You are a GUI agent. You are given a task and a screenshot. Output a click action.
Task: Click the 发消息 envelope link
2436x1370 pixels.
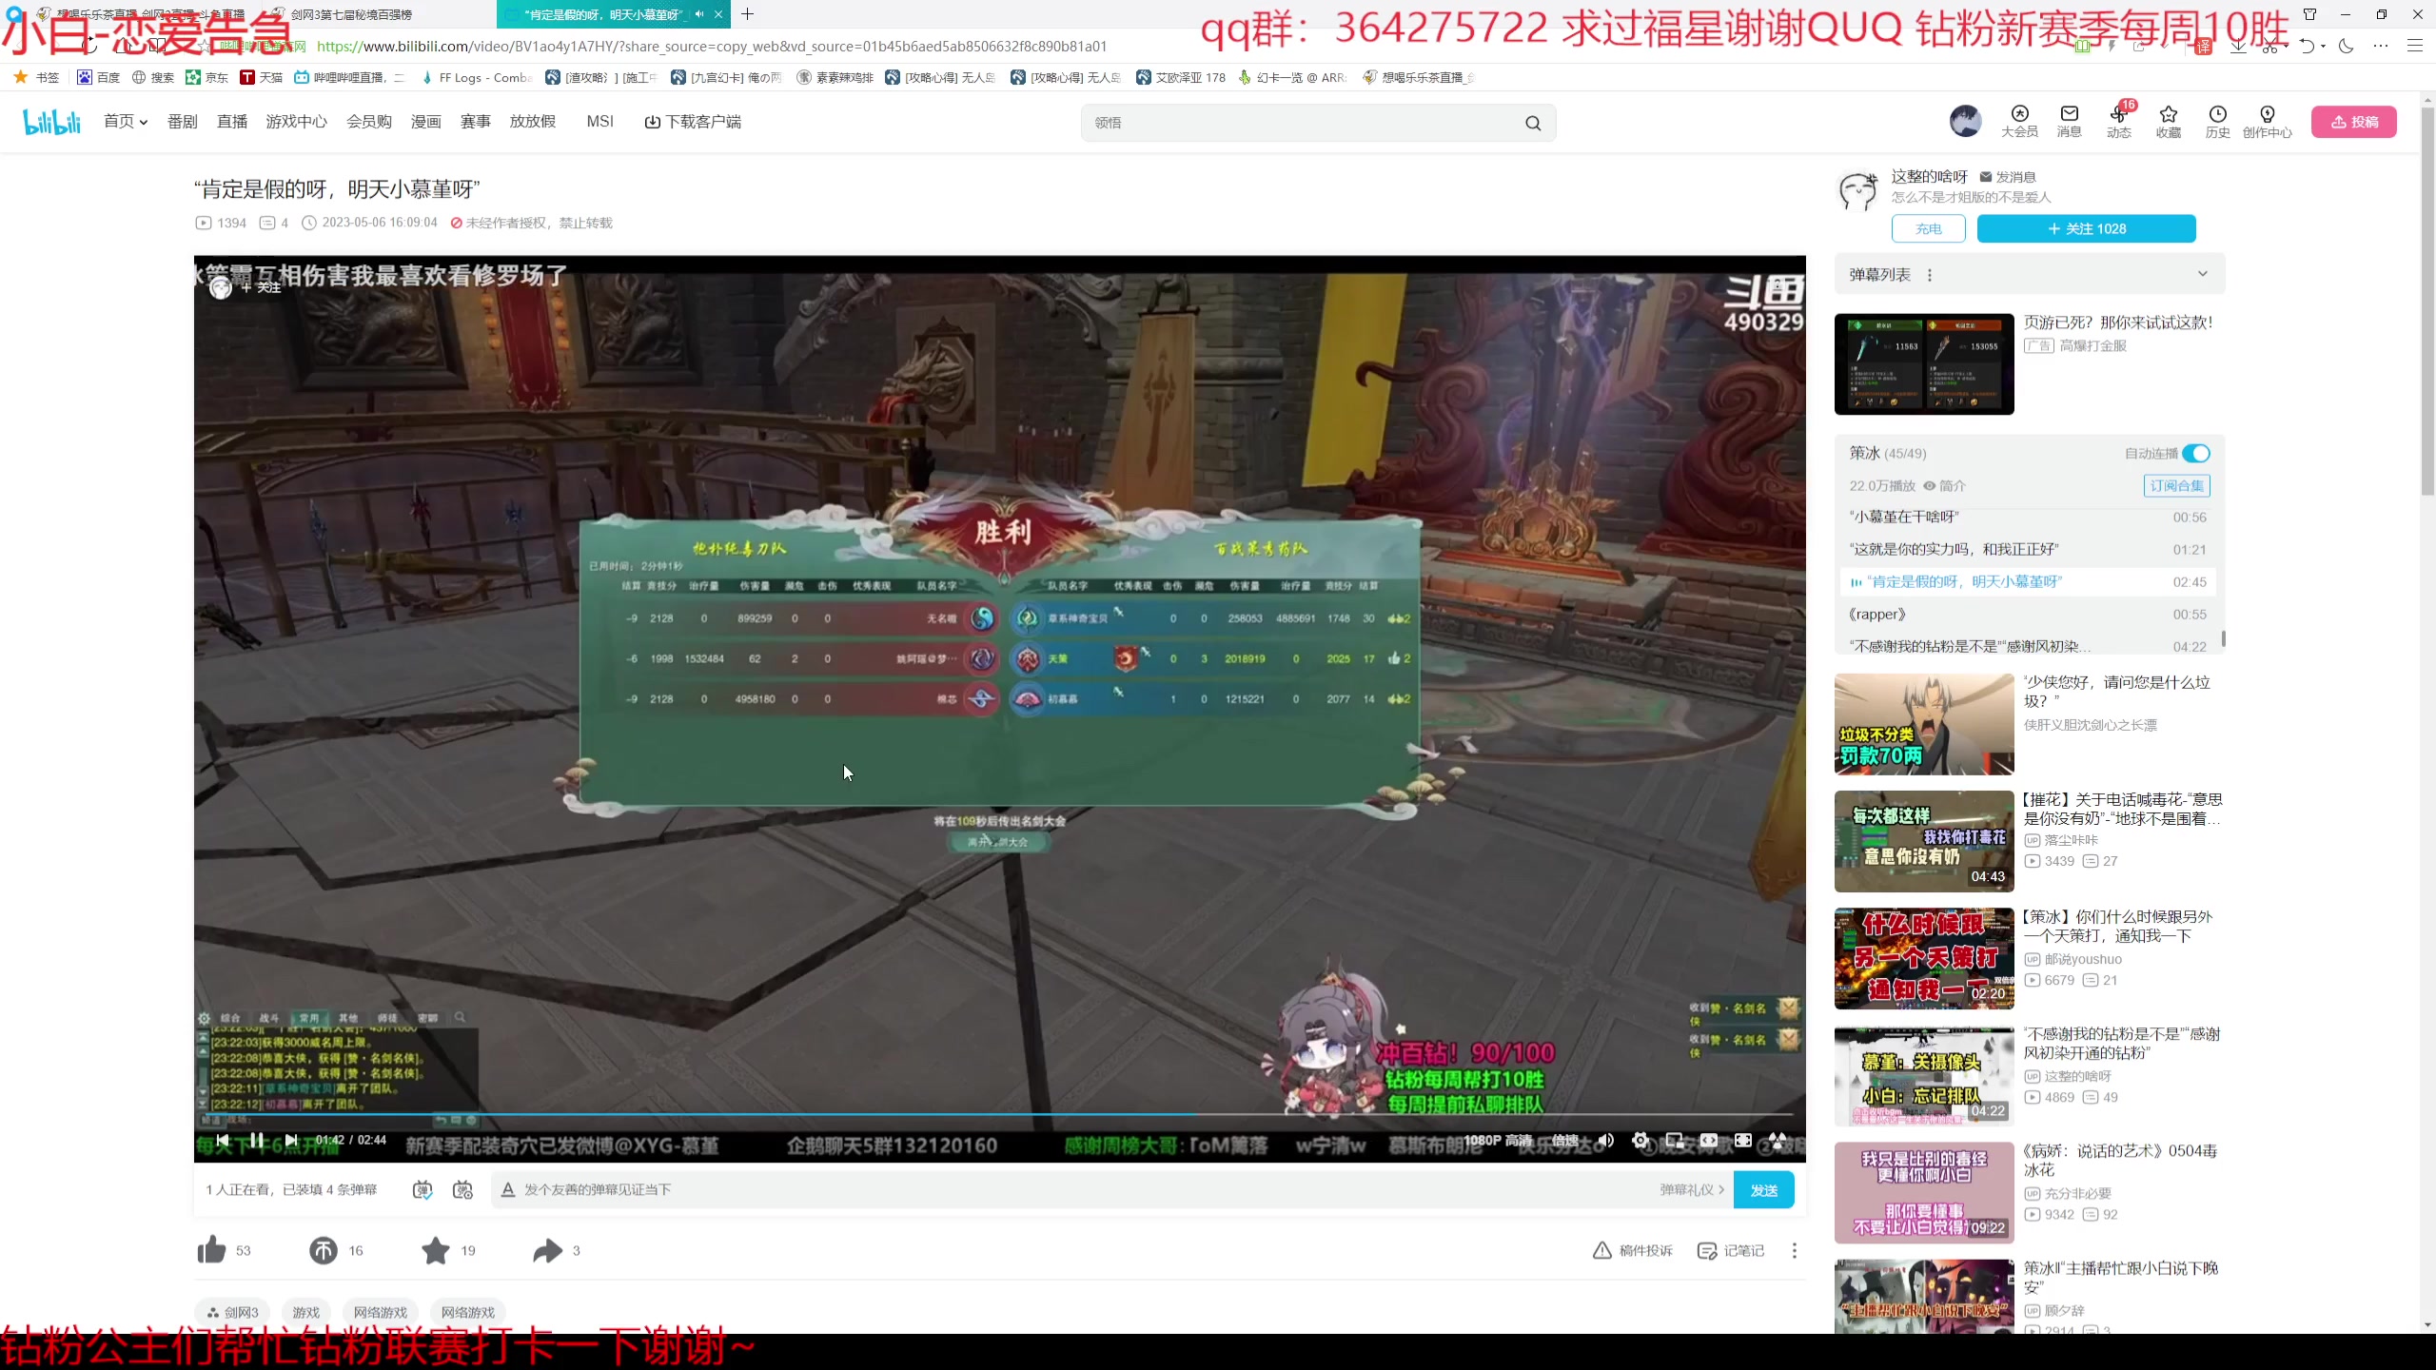pos(2008,177)
